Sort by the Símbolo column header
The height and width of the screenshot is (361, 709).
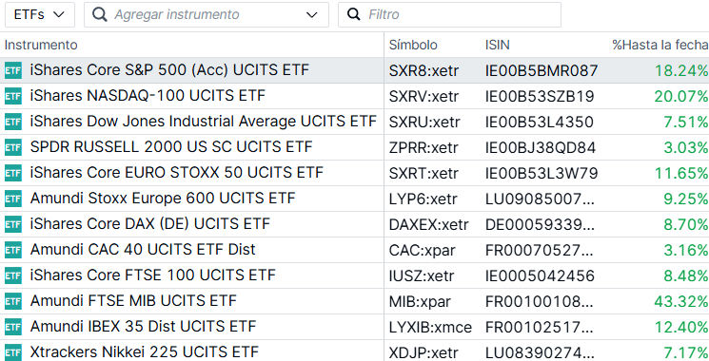pyautogui.click(x=413, y=45)
